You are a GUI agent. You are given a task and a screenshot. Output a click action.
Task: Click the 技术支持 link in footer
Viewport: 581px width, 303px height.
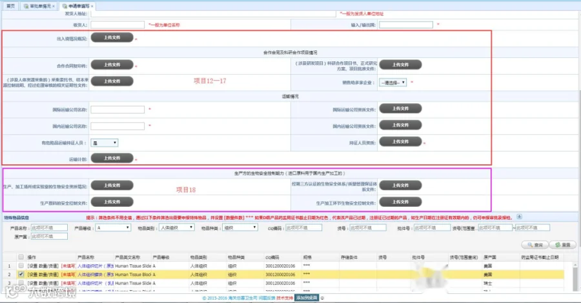point(285,298)
